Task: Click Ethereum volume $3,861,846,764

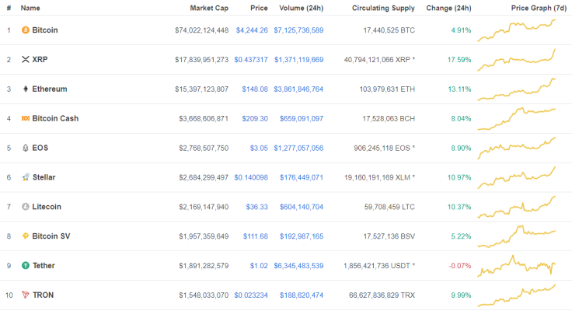Action: click(298, 89)
